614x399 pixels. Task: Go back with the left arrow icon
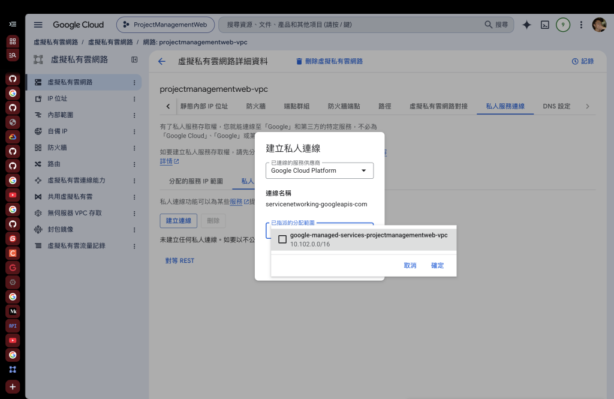162,61
